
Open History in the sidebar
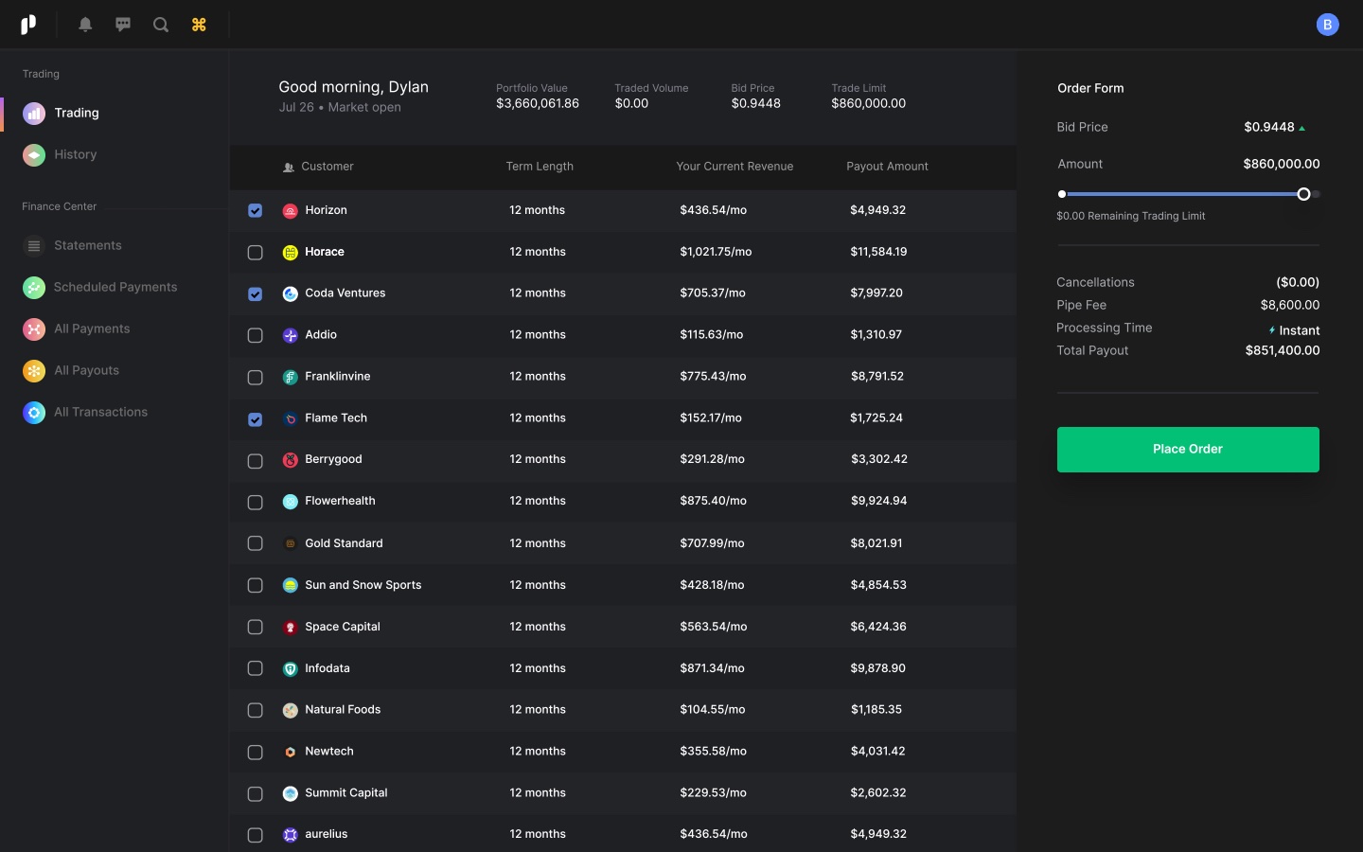[75, 154]
